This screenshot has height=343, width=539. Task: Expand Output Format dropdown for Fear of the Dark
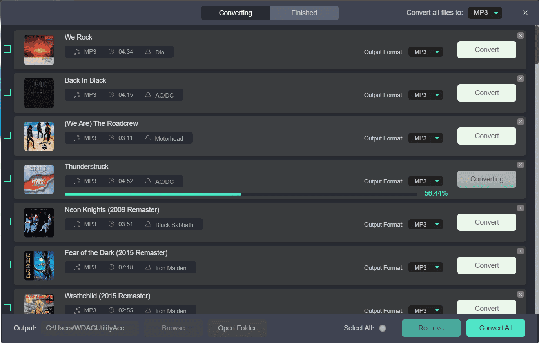(x=426, y=268)
